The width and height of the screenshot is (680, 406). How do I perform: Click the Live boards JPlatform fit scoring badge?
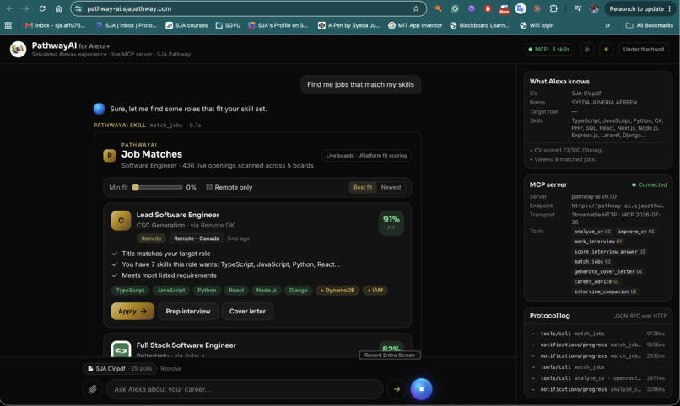point(366,155)
